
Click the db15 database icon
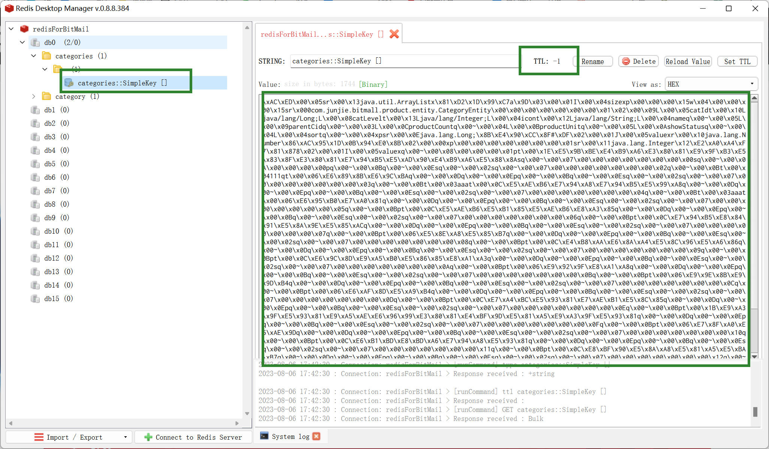pos(35,298)
